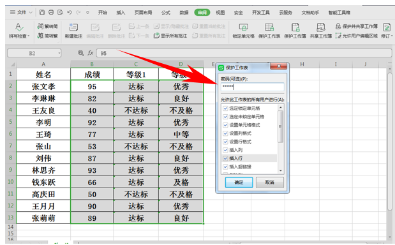The image size is (395, 245).
Task: Uncheck the 插入行 checkbox
Action: [225, 158]
